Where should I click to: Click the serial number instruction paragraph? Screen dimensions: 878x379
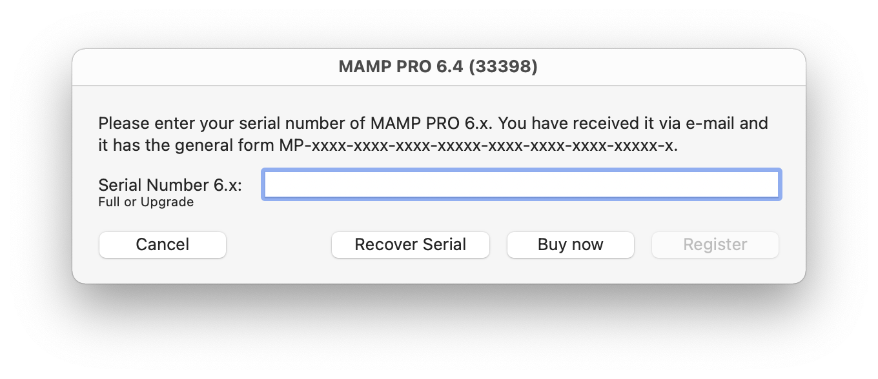433,133
